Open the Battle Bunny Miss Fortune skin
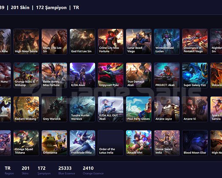The image size is (222, 178). tap(54, 75)
